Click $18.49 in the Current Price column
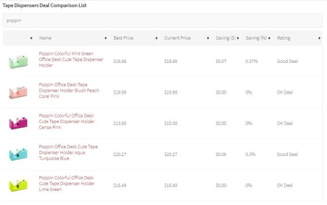The height and width of the screenshot is (205, 327). (171, 185)
